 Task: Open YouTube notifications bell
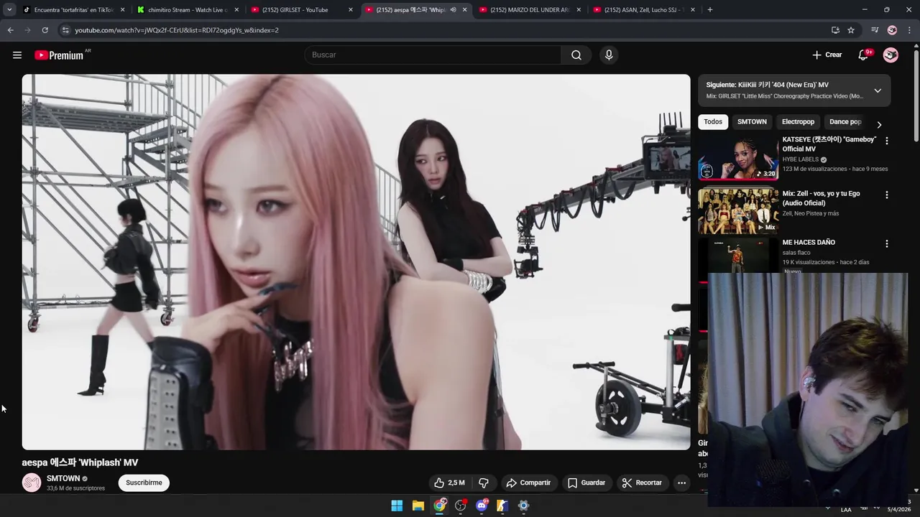[864, 55]
